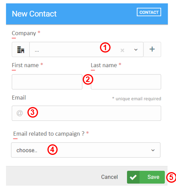Expand campaign dropdown chevron arrow

(153, 150)
